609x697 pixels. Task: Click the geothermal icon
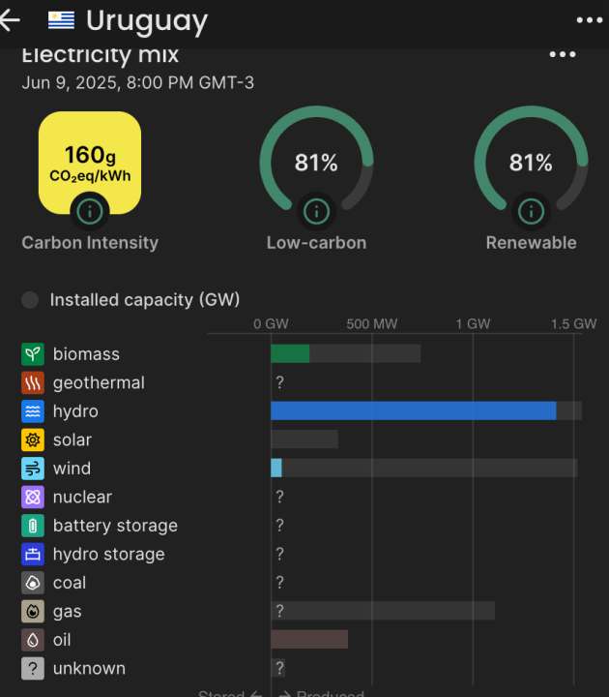pos(33,382)
